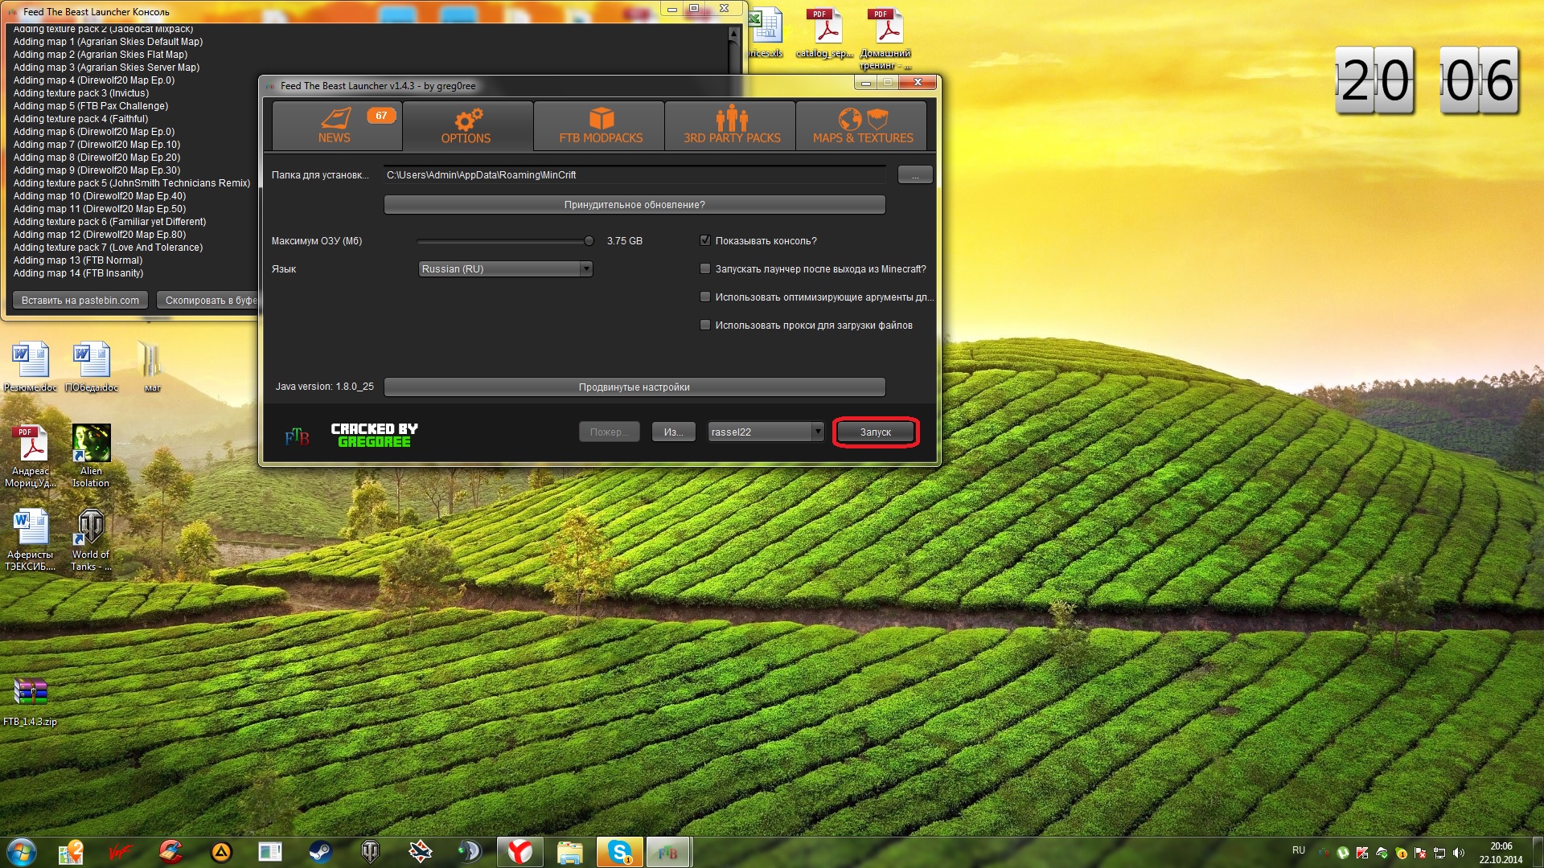
Task: Click Вставить на pastebin.com in console
Action: click(x=80, y=300)
